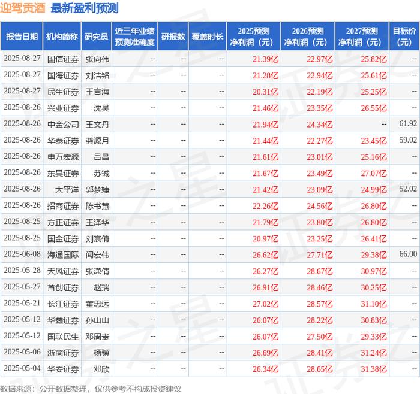Click 2025 profit value 22.26亿
420x394 pixels.
point(265,206)
